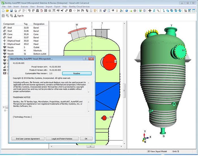The width and height of the screenshot is (198, 156).
Task: Click the 'Unit: SI' status bar entry
Action: 176,151
